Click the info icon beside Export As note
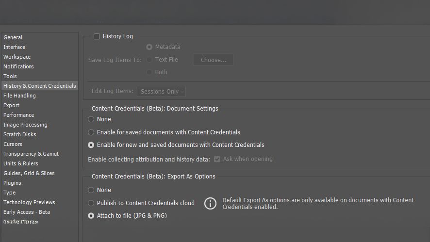The height and width of the screenshot is (242, 430). 210,203
